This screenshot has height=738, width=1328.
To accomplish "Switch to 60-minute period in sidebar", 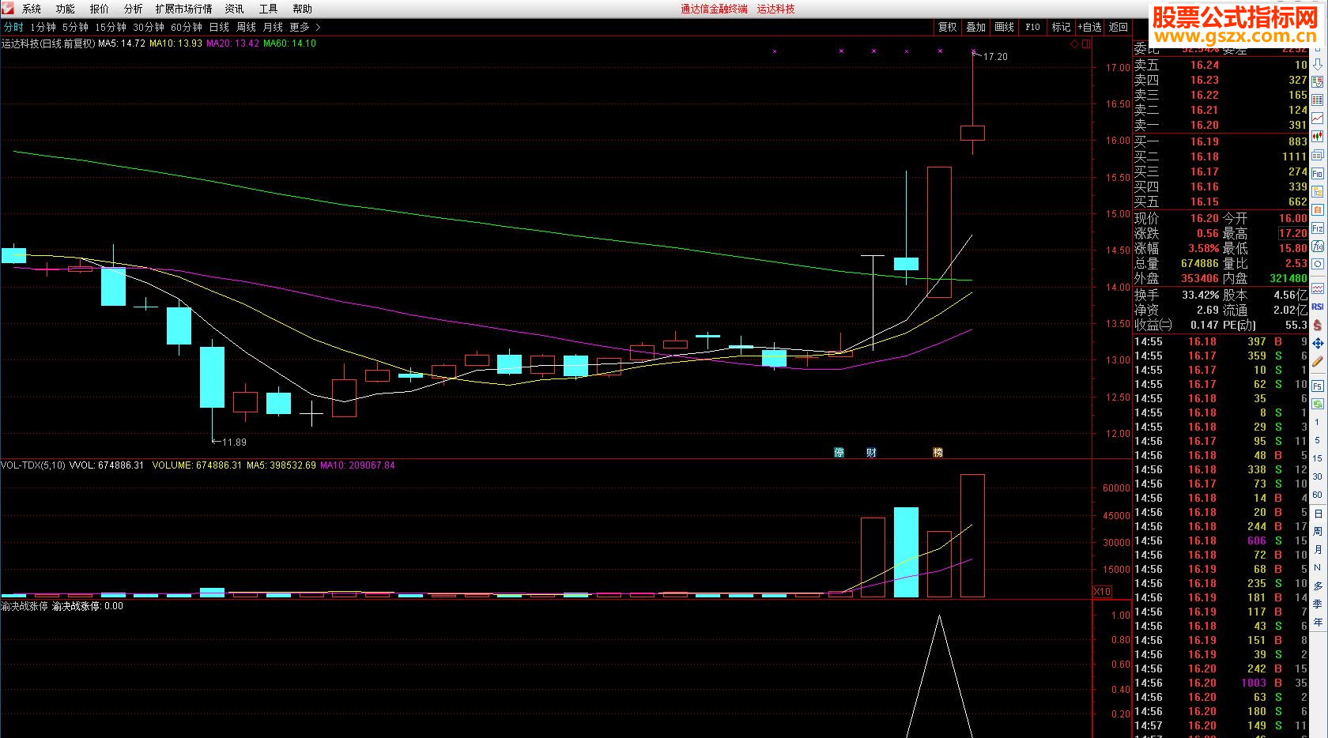I will point(1317,495).
